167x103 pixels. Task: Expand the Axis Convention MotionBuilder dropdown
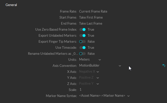(100, 66)
